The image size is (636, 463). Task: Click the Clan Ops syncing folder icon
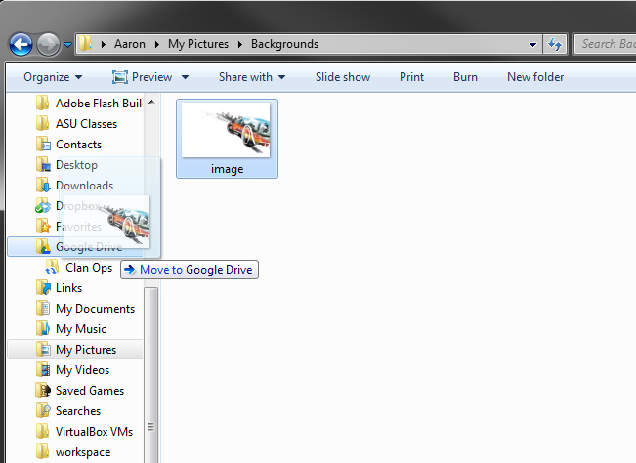pyautogui.click(x=52, y=268)
